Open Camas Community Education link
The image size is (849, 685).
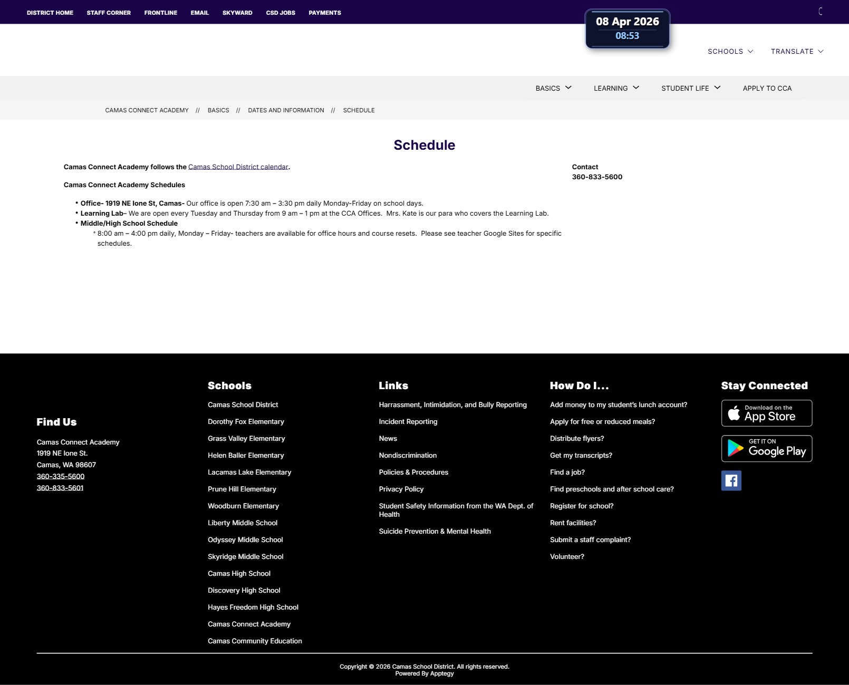pyautogui.click(x=255, y=641)
